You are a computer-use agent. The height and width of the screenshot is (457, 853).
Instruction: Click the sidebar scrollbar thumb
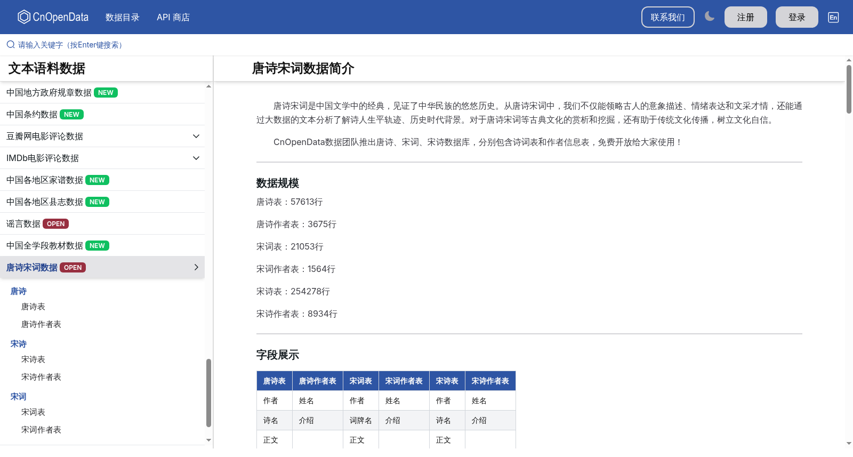click(x=208, y=393)
